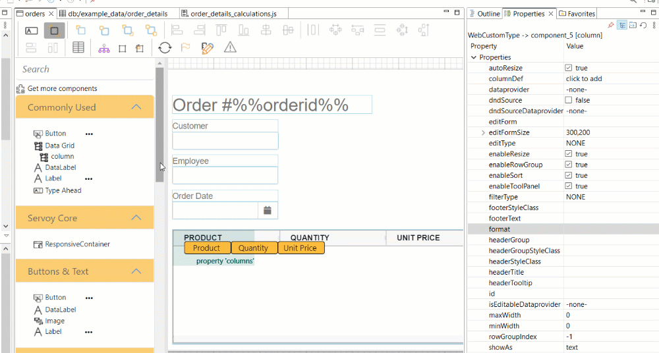Click the Get more components link
The width and height of the screenshot is (659, 353).
click(x=62, y=88)
